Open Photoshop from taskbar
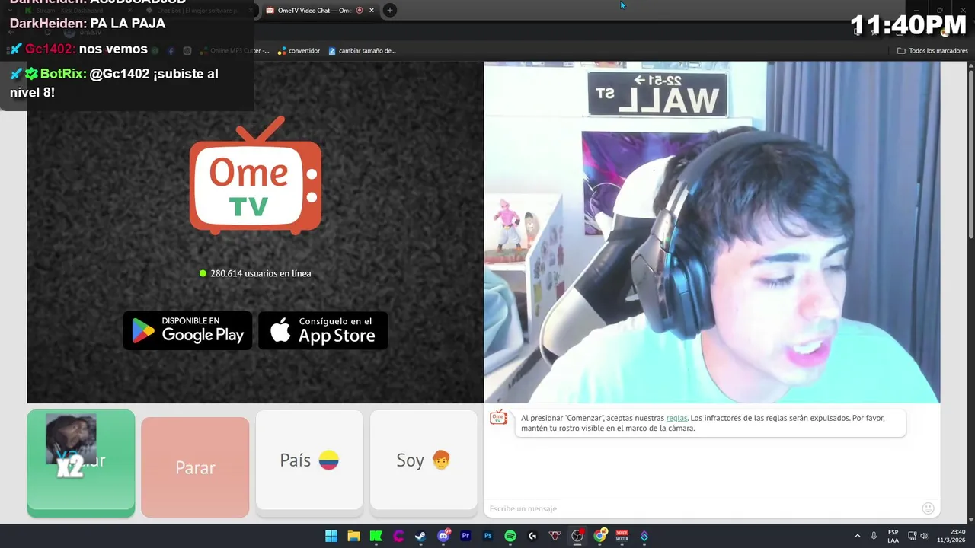Viewport: 975px width, 548px height. (x=488, y=536)
